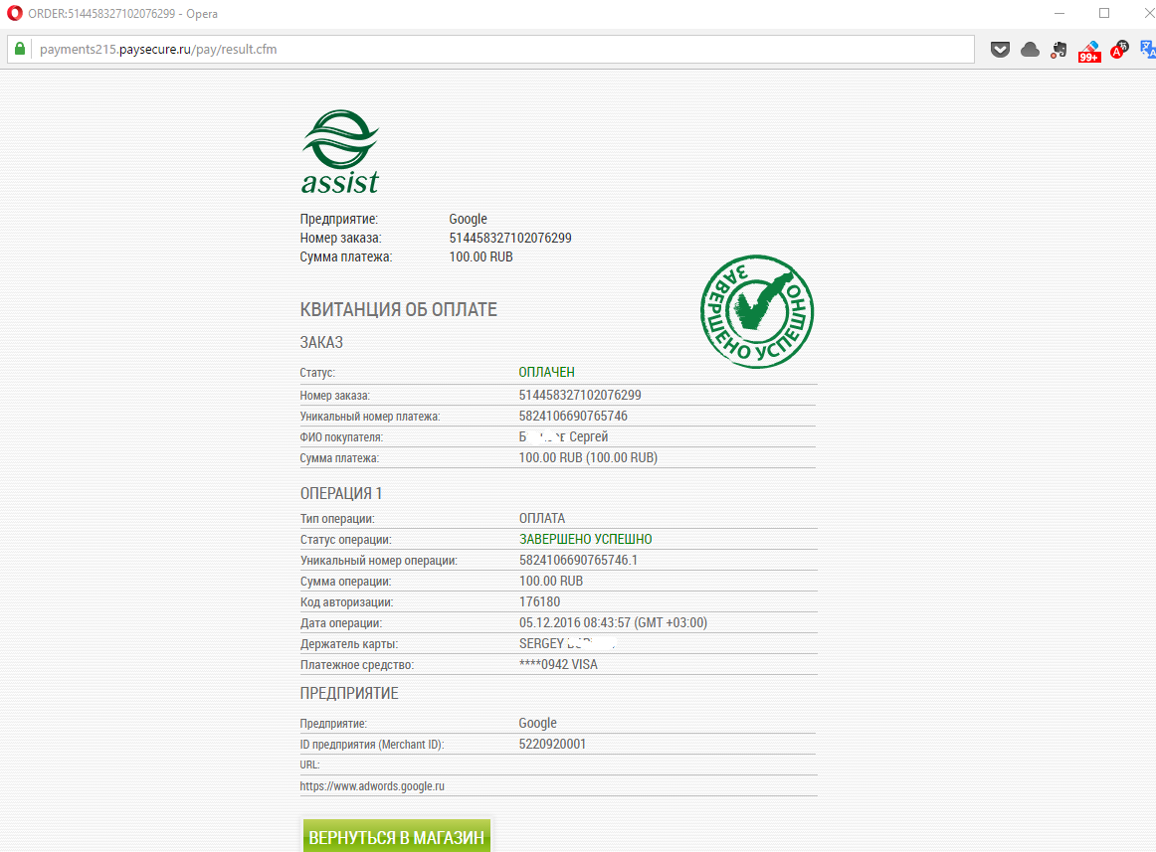
Task: Click the ЗАКАЗ section heading
Action: [x=321, y=342]
